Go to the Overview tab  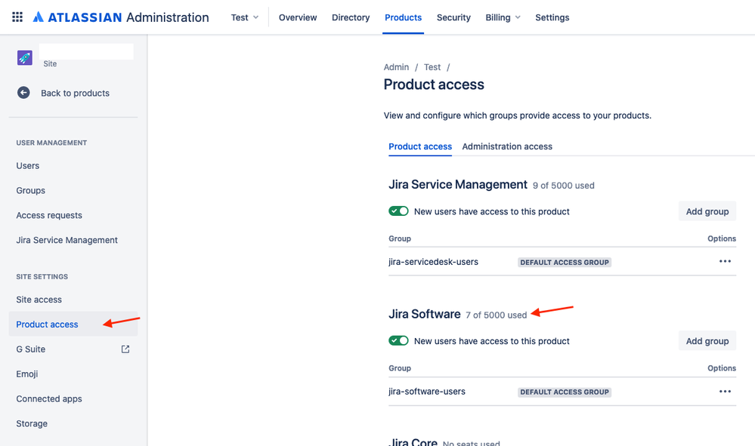(298, 17)
